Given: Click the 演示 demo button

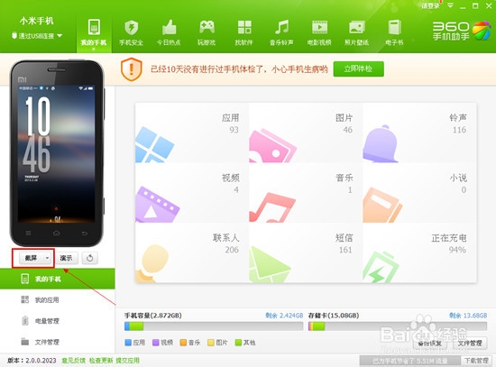Looking at the screenshot, I should coord(67,258).
